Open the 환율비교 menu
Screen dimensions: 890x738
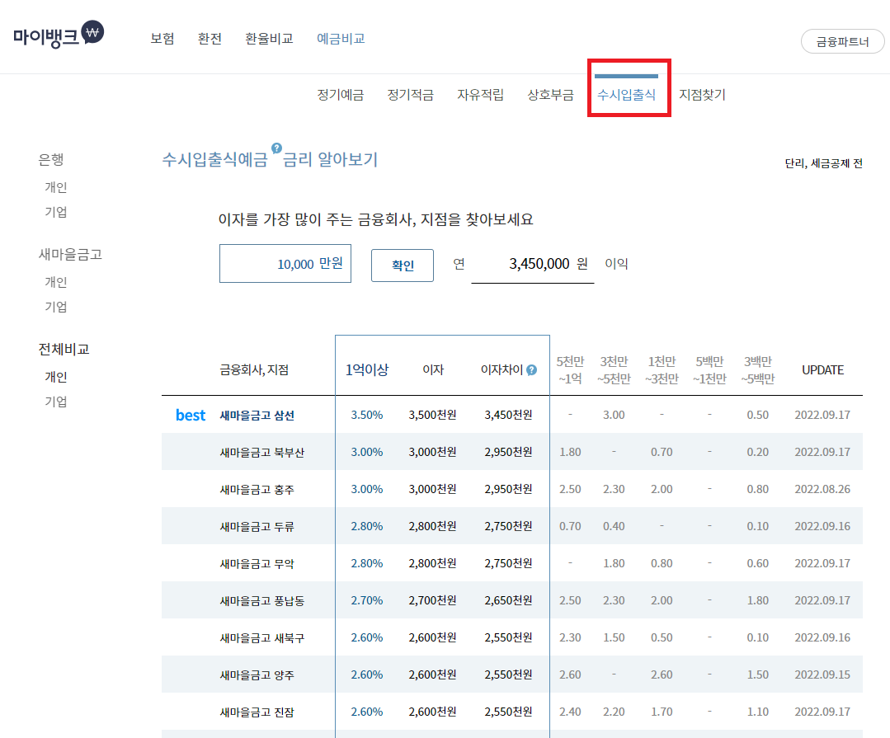[269, 39]
